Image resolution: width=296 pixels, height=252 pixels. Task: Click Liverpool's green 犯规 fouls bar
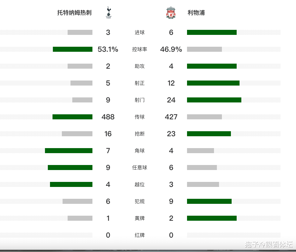(209, 201)
